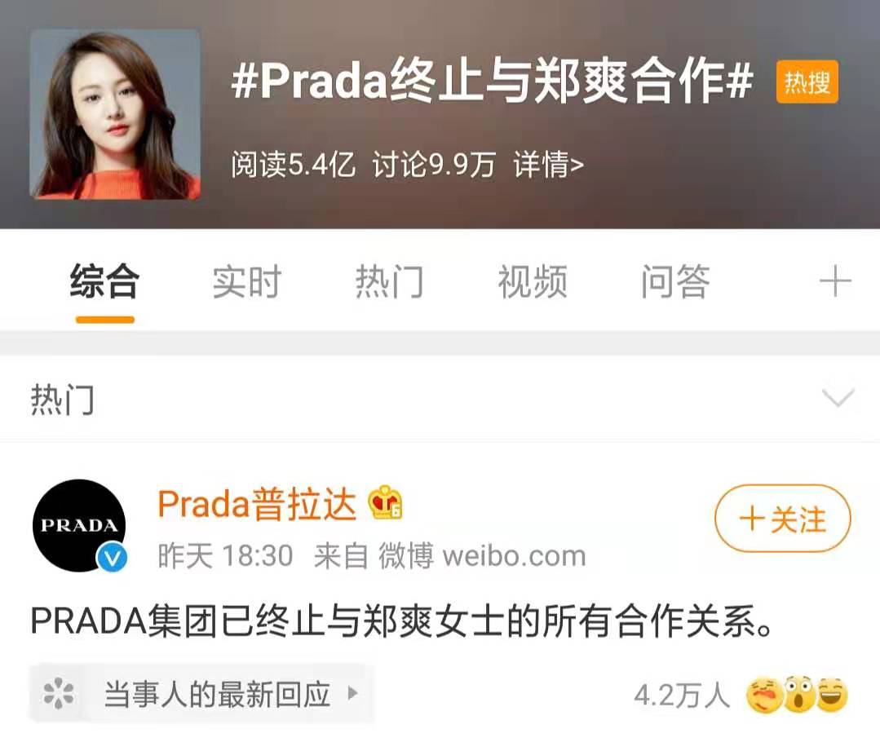Image resolution: width=880 pixels, height=751 pixels.
Task: Tap the blue verified badge on Prada's avatar
Action: pos(112,557)
